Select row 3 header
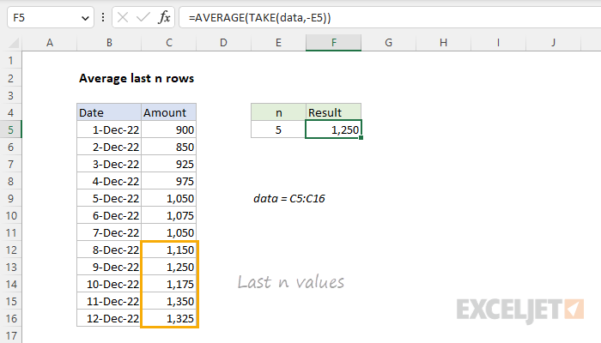This screenshot has width=601, height=343. pyautogui.click(x=10, y=95)
